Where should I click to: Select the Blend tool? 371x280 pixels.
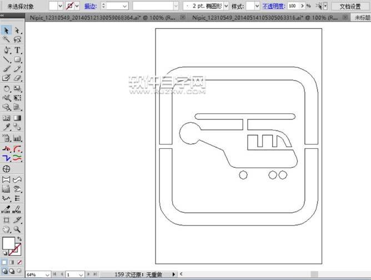[17, 127]
